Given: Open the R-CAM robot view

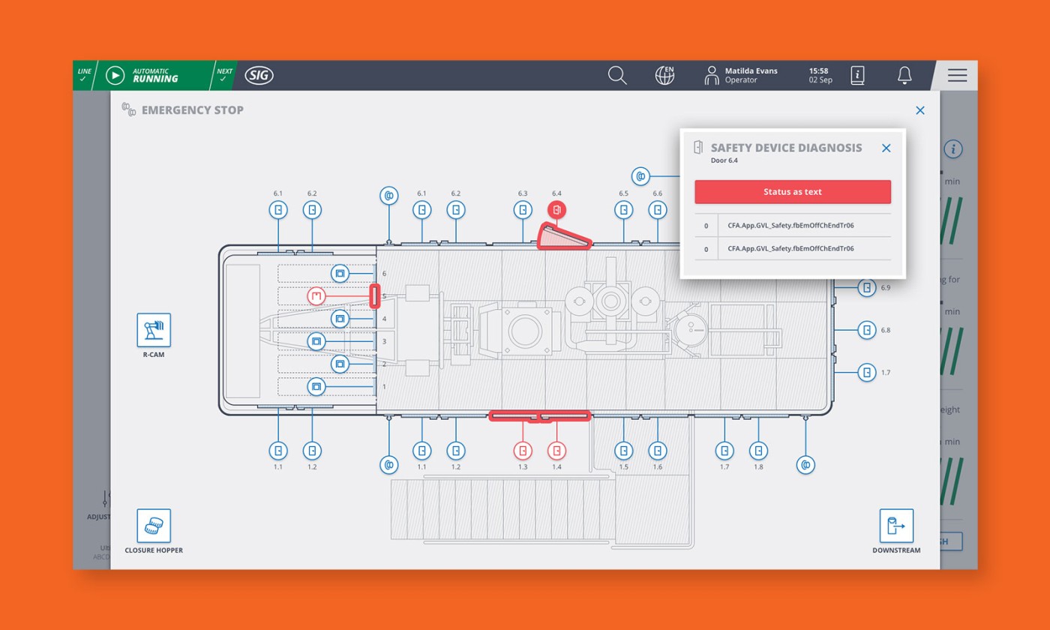Looking at the screenshot, I should pyautogui.click(x=154, y=331).
